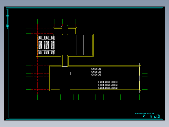Pick the right gray partition line in the upper room
The height and width of the screenshot is (127, 169).
click(x=84, y=45)
